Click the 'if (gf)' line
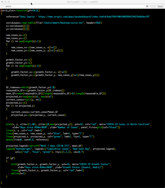The image size is (165, 188). coord(10,158)
